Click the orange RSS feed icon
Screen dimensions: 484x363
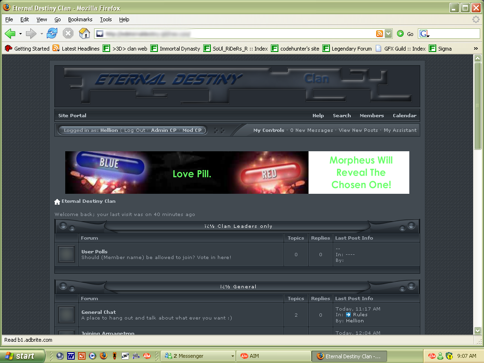(x=380, y=34)
